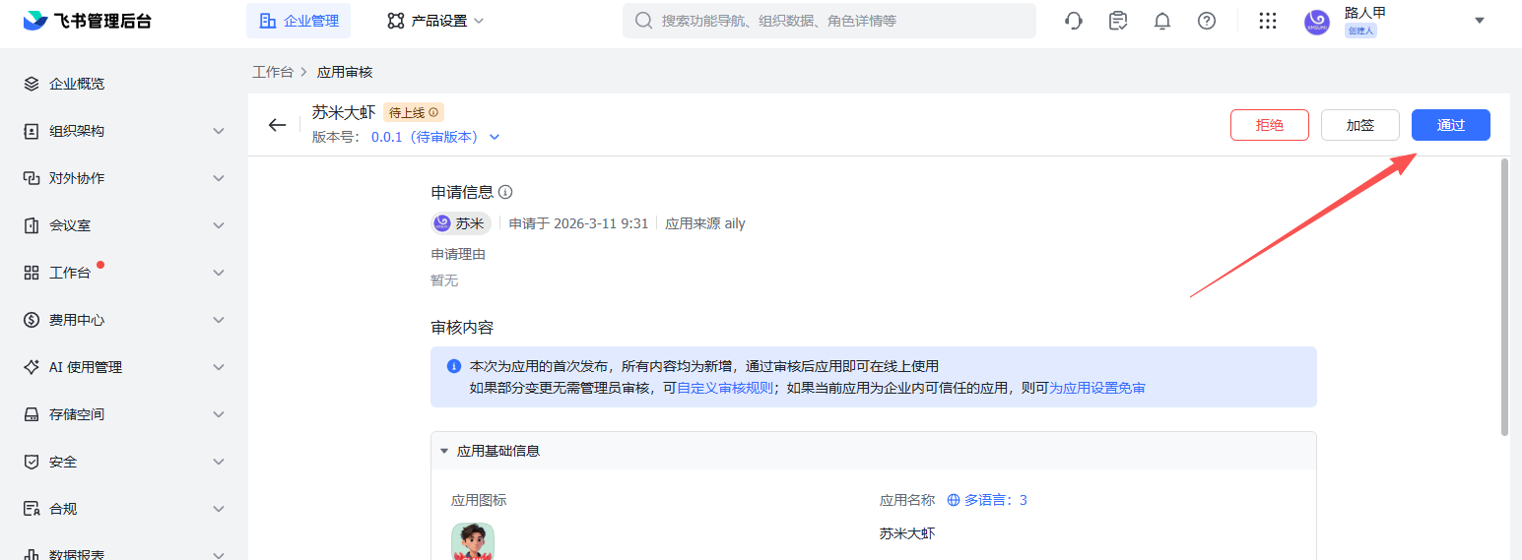
Task: Expand version number 0.0.1 dropdown
Action: 495,138
